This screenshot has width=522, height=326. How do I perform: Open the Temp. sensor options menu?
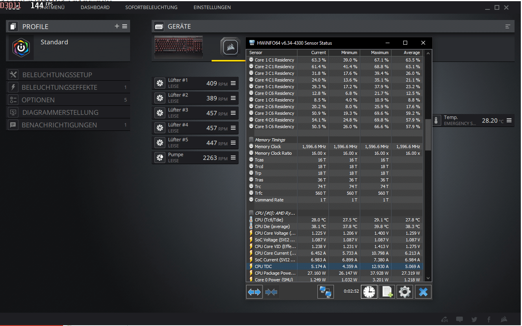coord(509,121)
